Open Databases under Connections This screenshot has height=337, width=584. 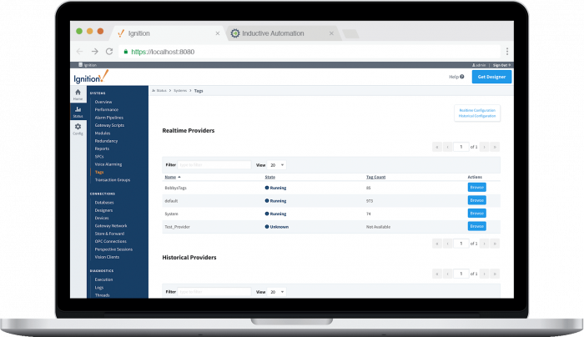(104, 203)
